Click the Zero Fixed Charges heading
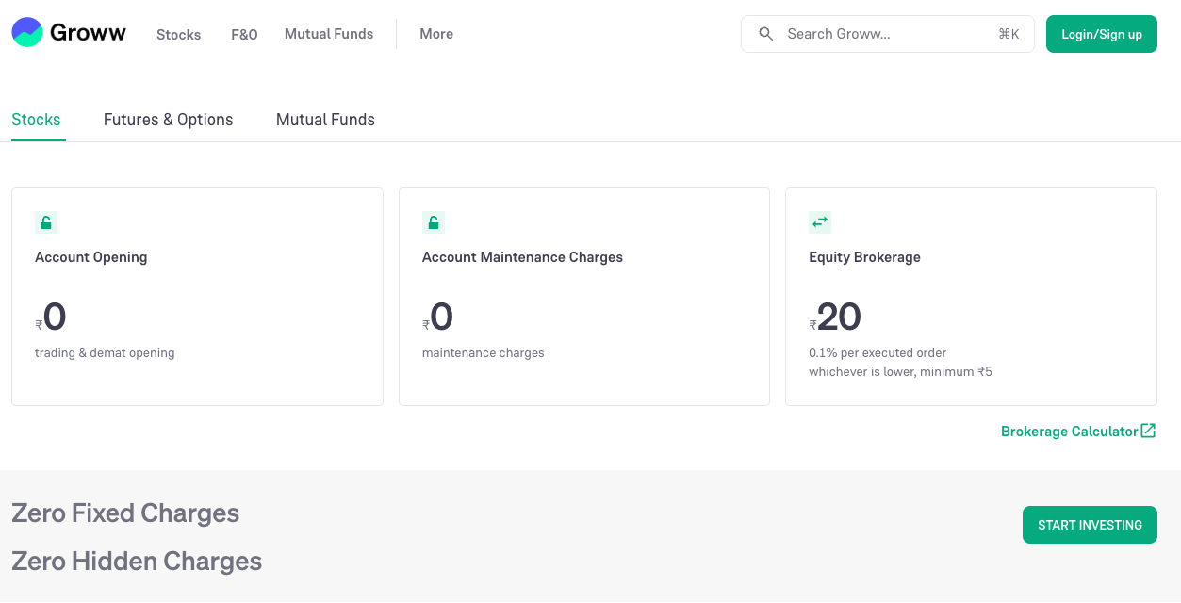 (x=125, y=513)
